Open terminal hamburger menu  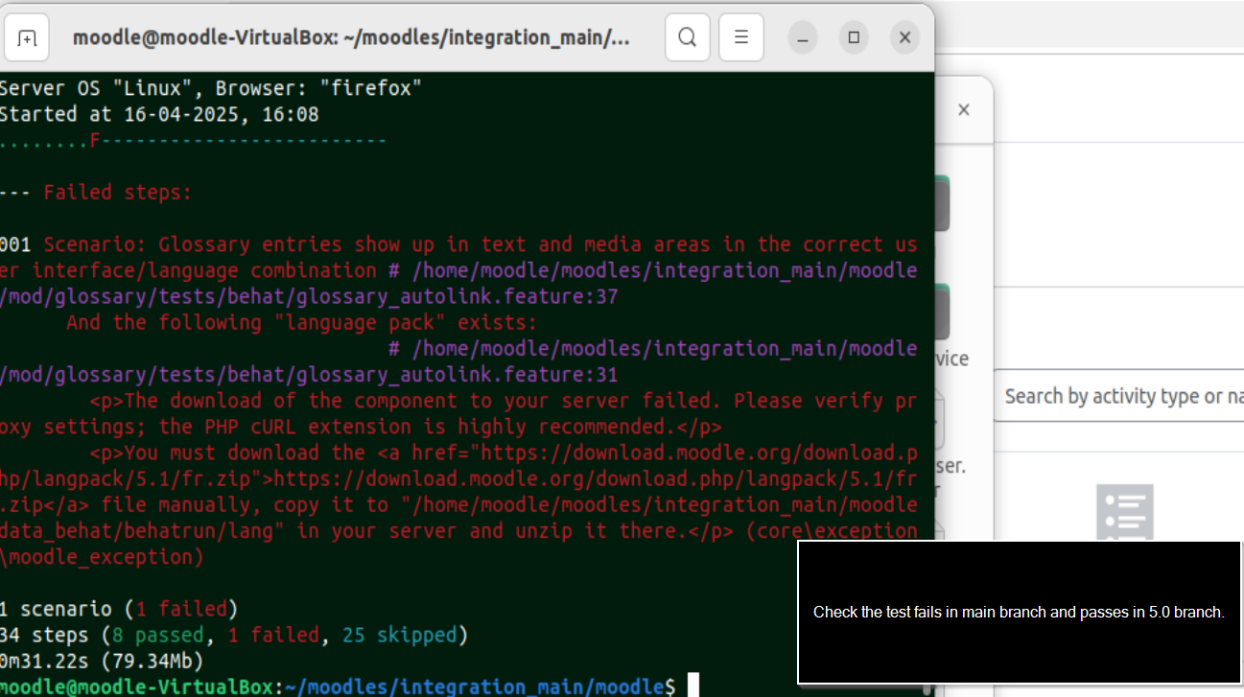(x=741, y=38)
